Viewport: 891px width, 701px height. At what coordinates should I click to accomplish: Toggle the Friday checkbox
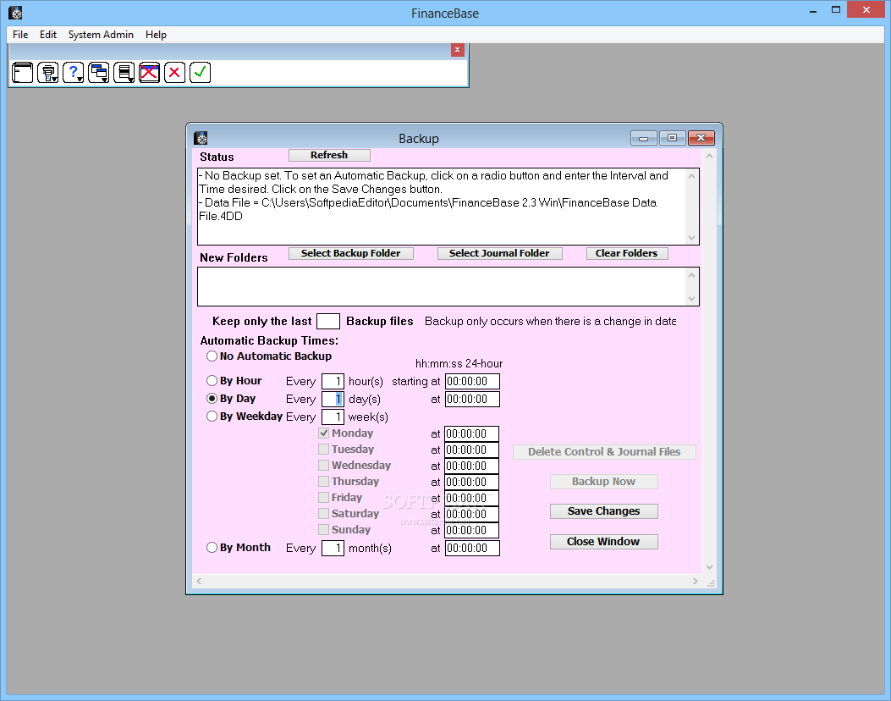point(324,498)
